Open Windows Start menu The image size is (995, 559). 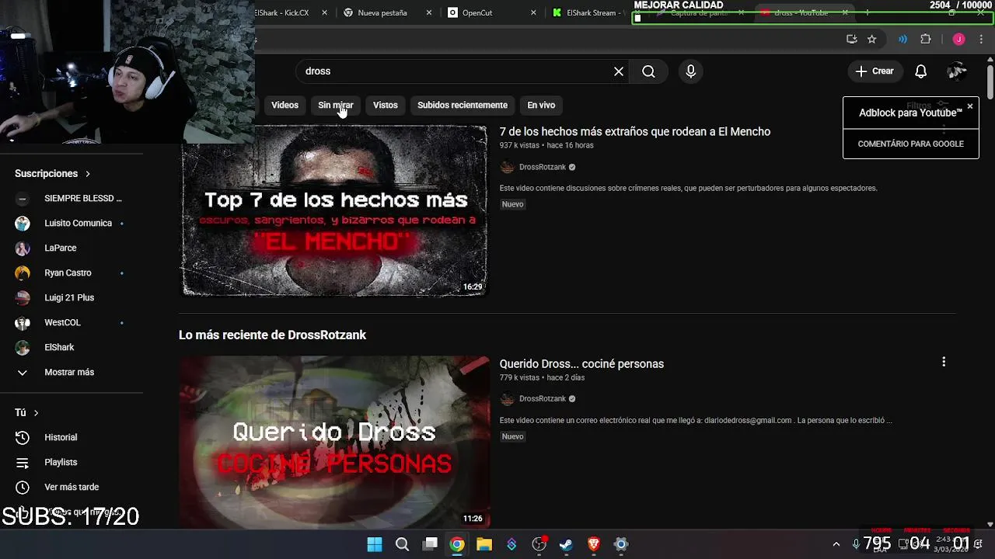click(x=375, y=544)
